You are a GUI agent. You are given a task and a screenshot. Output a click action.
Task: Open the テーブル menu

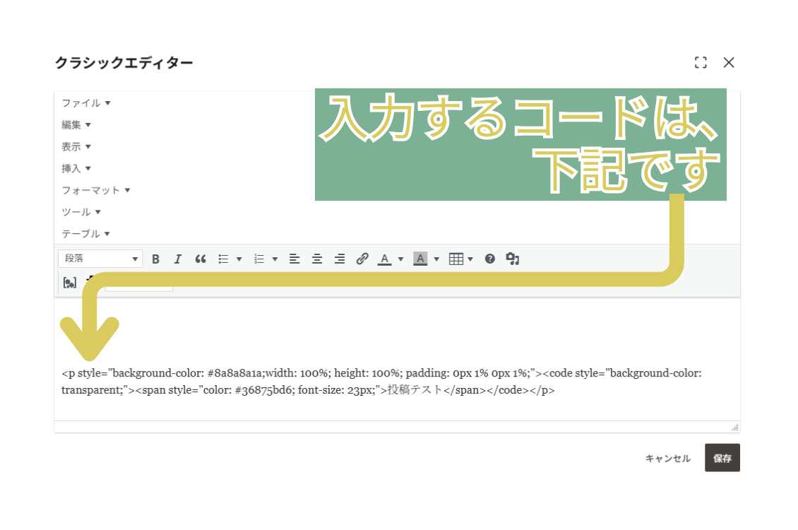(x=86, y=234)
